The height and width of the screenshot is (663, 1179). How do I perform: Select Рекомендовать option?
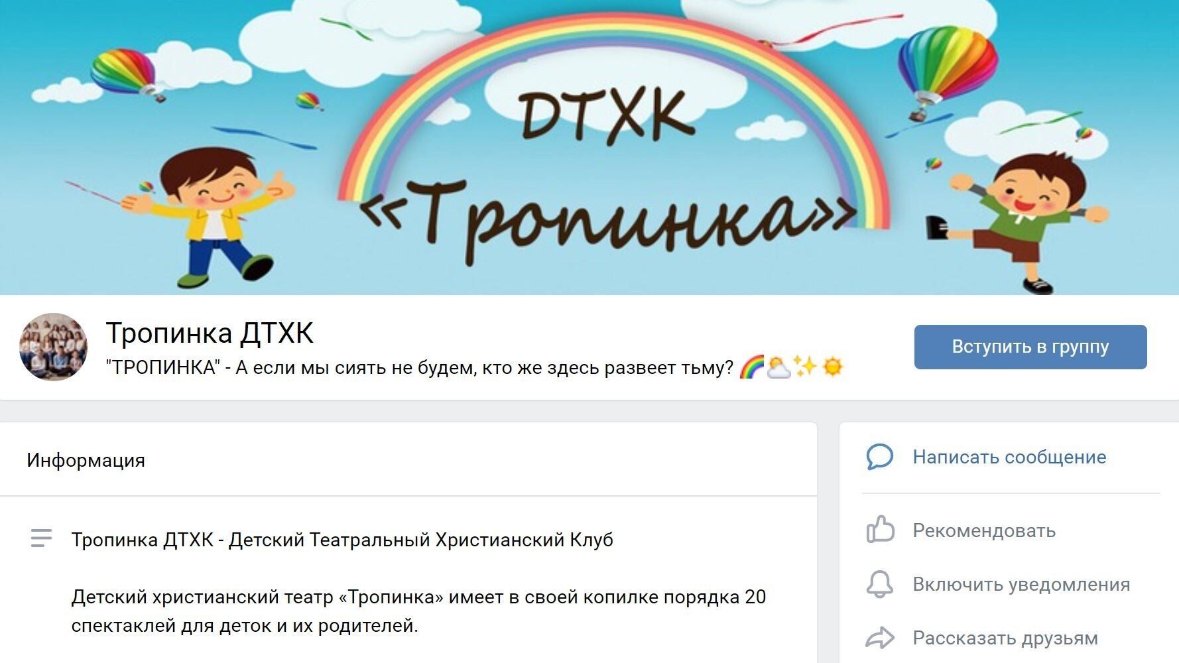[x=984, y=530]
